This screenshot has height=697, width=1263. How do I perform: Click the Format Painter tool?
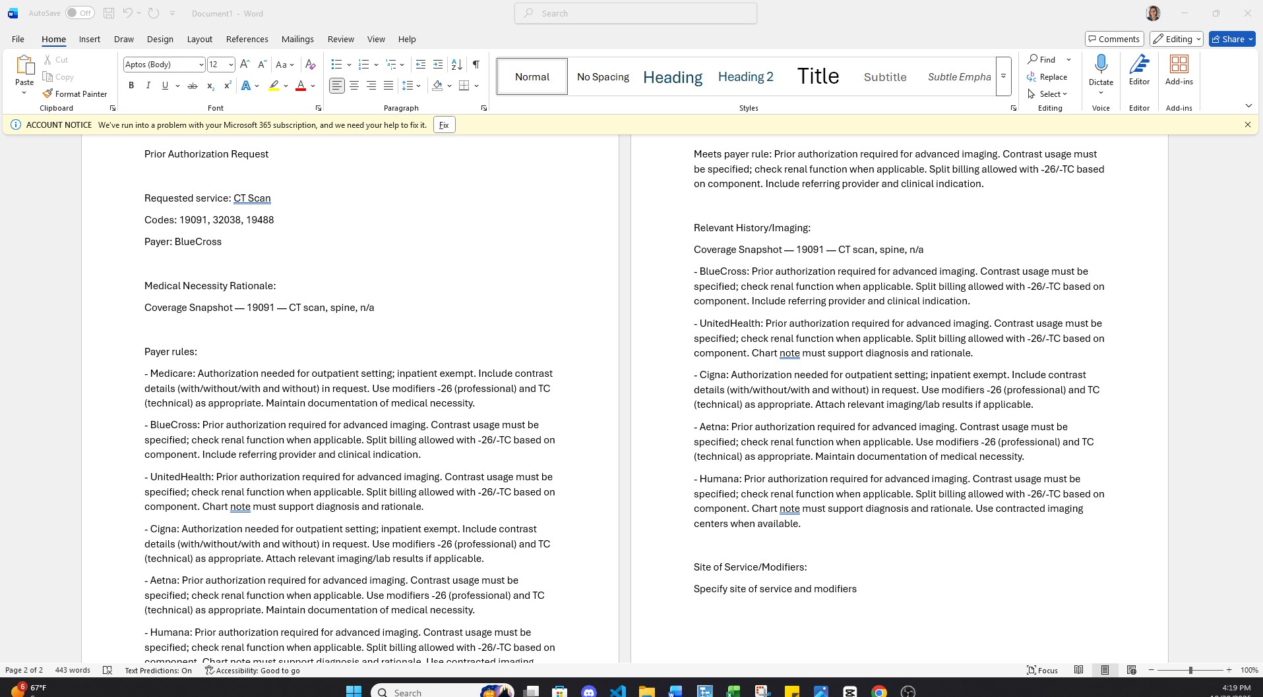click(x=75, y=94)
